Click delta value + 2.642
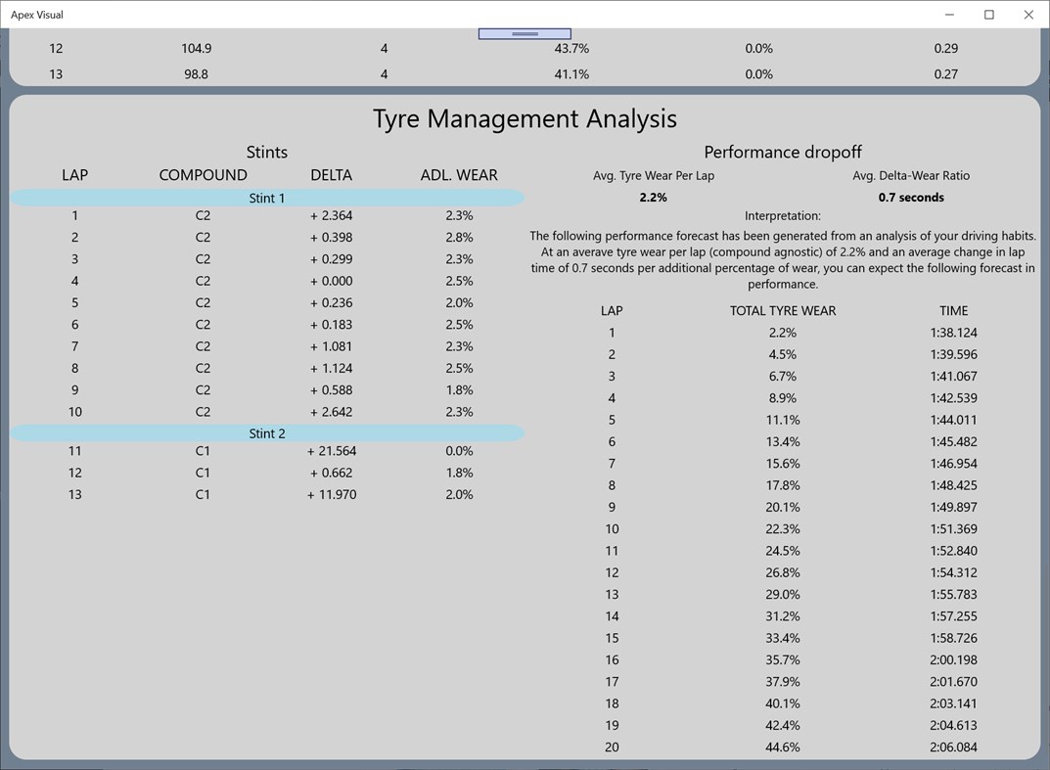Viewport: 1050px width, 770px height. click(332, 412)
